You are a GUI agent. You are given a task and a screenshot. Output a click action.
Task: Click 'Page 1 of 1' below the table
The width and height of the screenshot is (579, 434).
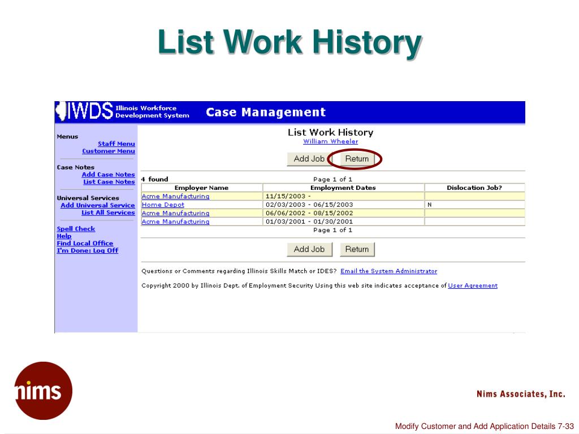[332, 231]
